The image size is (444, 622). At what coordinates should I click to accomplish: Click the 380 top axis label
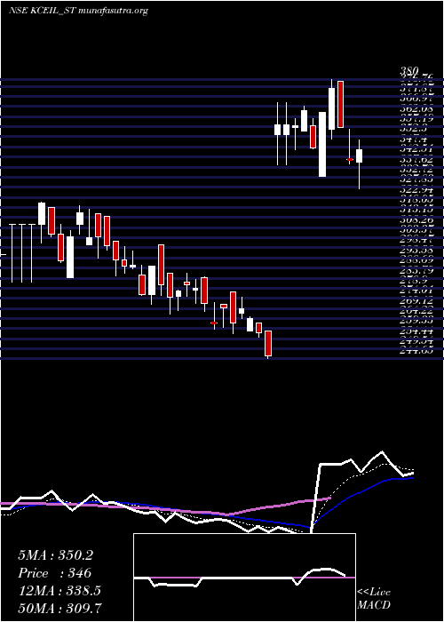tap(408, 71)
